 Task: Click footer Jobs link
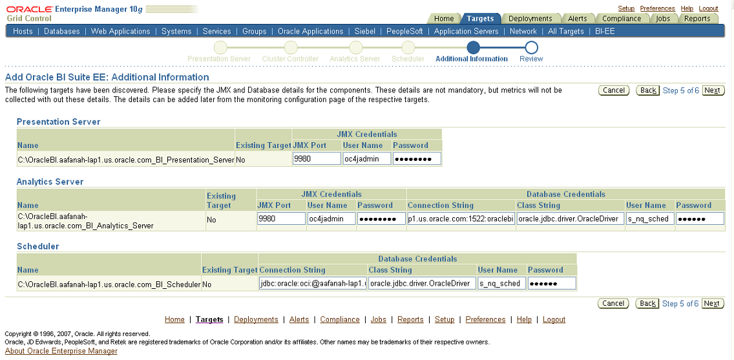[378, 319]
